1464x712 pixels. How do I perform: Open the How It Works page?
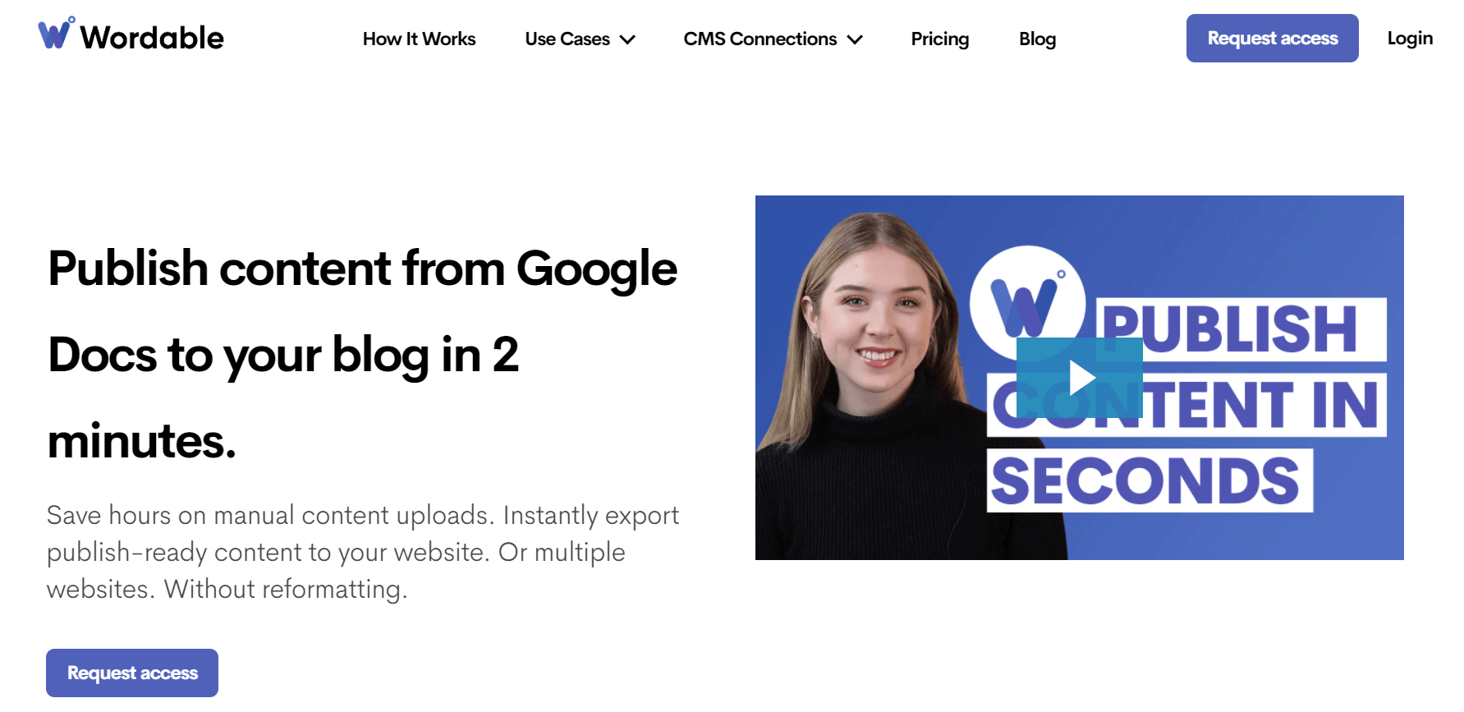point(419,39)
